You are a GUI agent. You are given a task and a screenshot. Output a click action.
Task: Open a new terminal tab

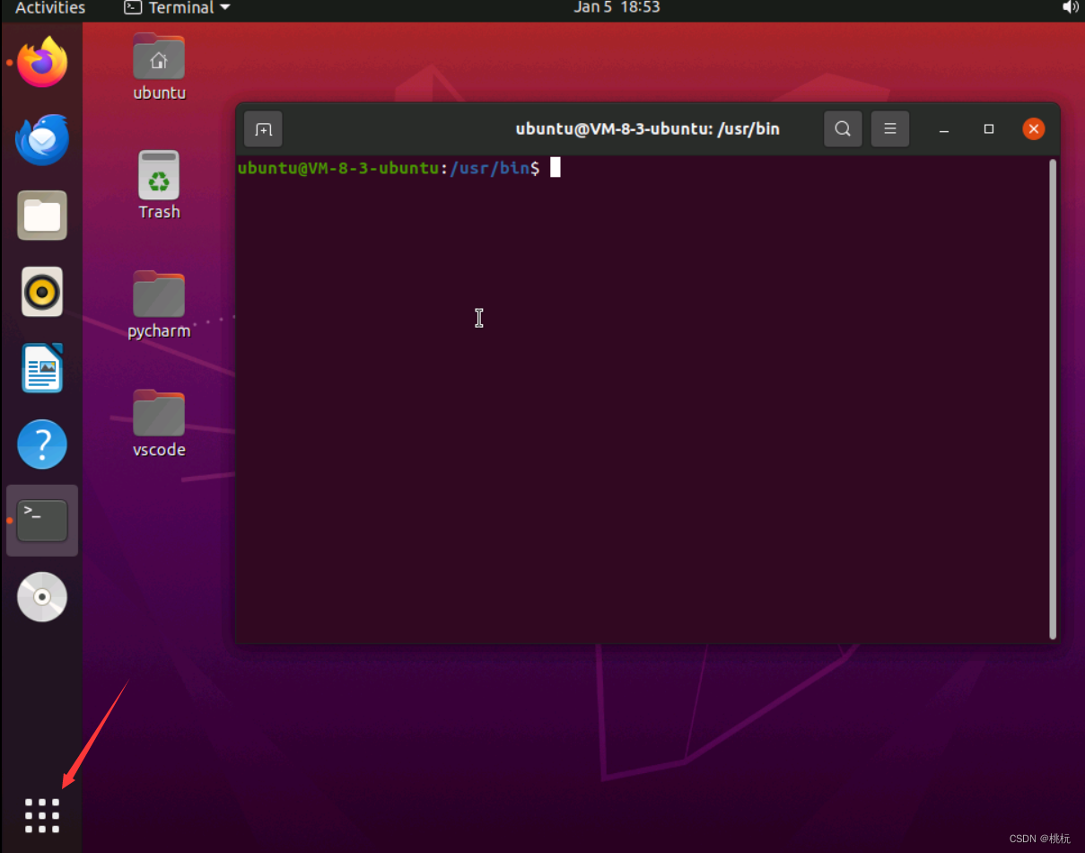pos(263,128)
